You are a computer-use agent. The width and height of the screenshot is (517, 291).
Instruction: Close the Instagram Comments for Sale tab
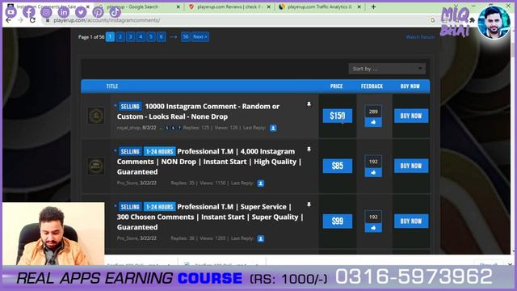pos(88,6)
